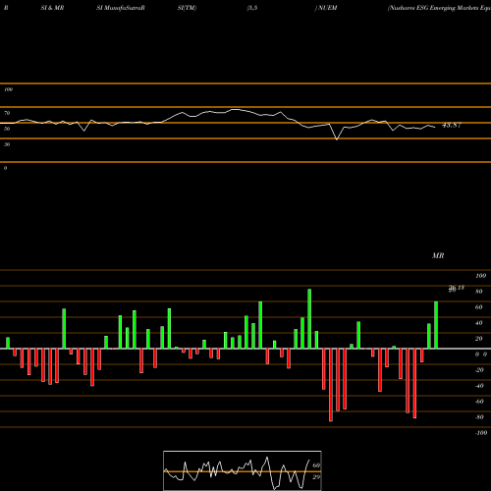This screenshot has height=491, width=491.
Task: Click the -100 label on MR axis
Action: point(481,433)
